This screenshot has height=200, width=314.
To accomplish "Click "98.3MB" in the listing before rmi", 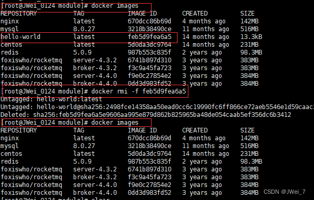I will click(x=251, y=52).
